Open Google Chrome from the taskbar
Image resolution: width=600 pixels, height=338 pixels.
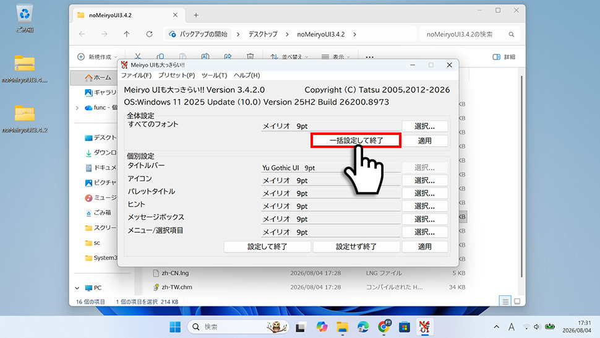pos(384,327)
